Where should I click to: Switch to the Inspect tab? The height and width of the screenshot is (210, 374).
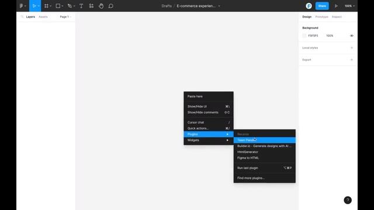pyautogui.click(x=337, y=17)
